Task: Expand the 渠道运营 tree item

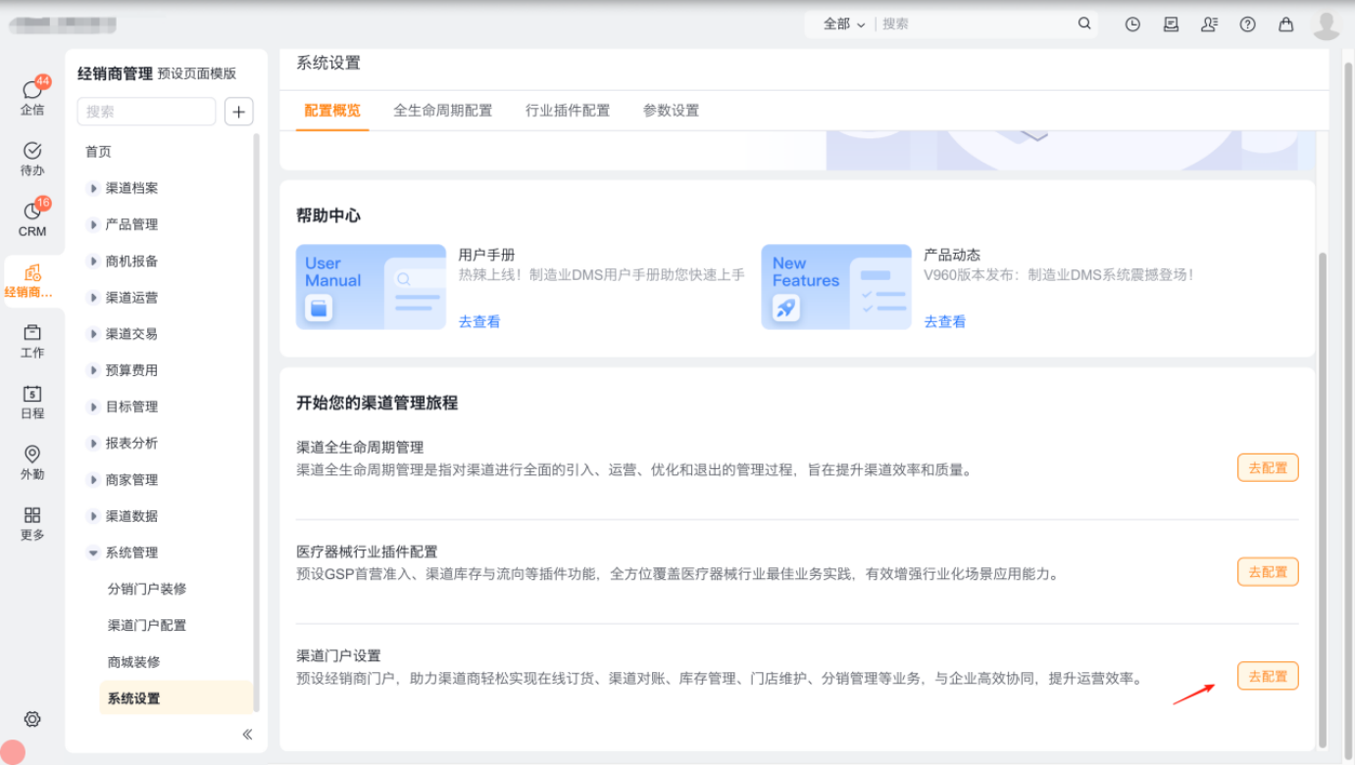Action: 93,298
